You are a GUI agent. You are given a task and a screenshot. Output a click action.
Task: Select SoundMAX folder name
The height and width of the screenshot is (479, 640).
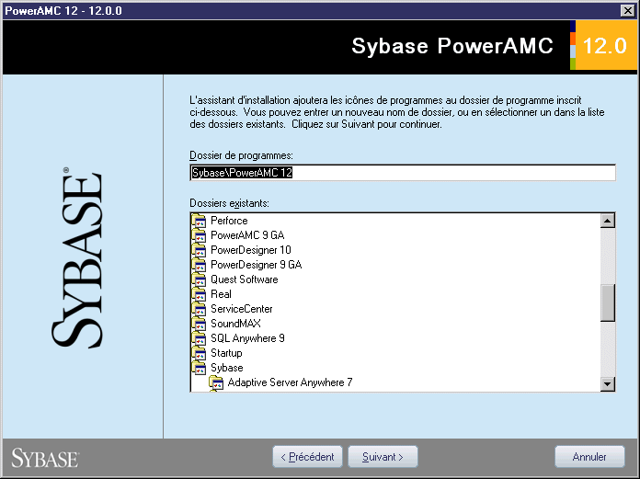click(235, 324)
